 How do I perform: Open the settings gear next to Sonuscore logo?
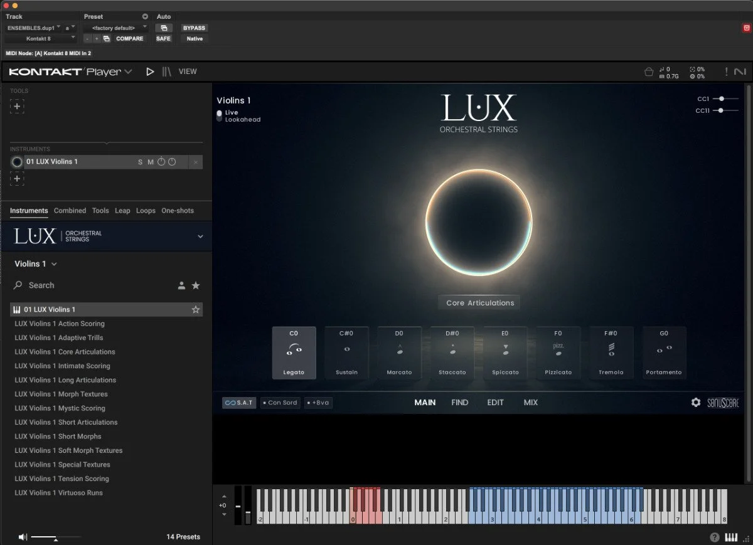click(696, 402)
